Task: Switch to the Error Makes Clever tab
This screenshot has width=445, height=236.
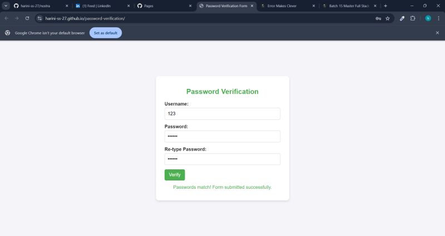Action: click(288, 6)
